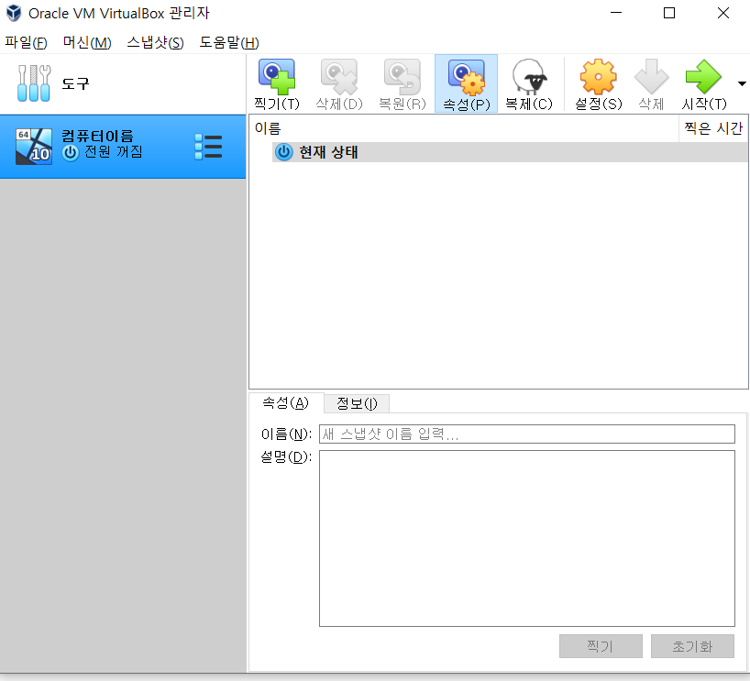Expand the 시작(T) start-mode dropdown arrow

pos(742,83)
